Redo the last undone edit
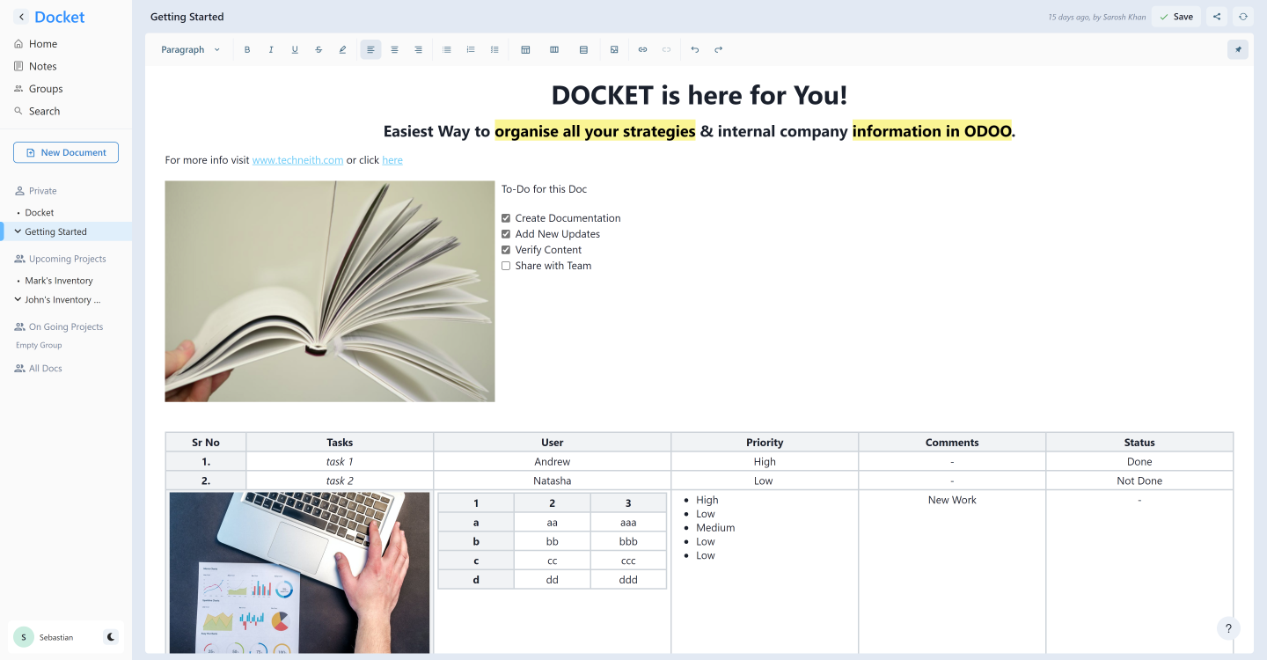The width and height of the screenshot is (1267, 660). 719,49
